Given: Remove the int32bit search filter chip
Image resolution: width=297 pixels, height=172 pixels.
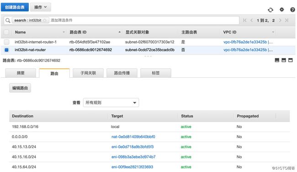Looking at the screenshot, I should tap(45, 20).
